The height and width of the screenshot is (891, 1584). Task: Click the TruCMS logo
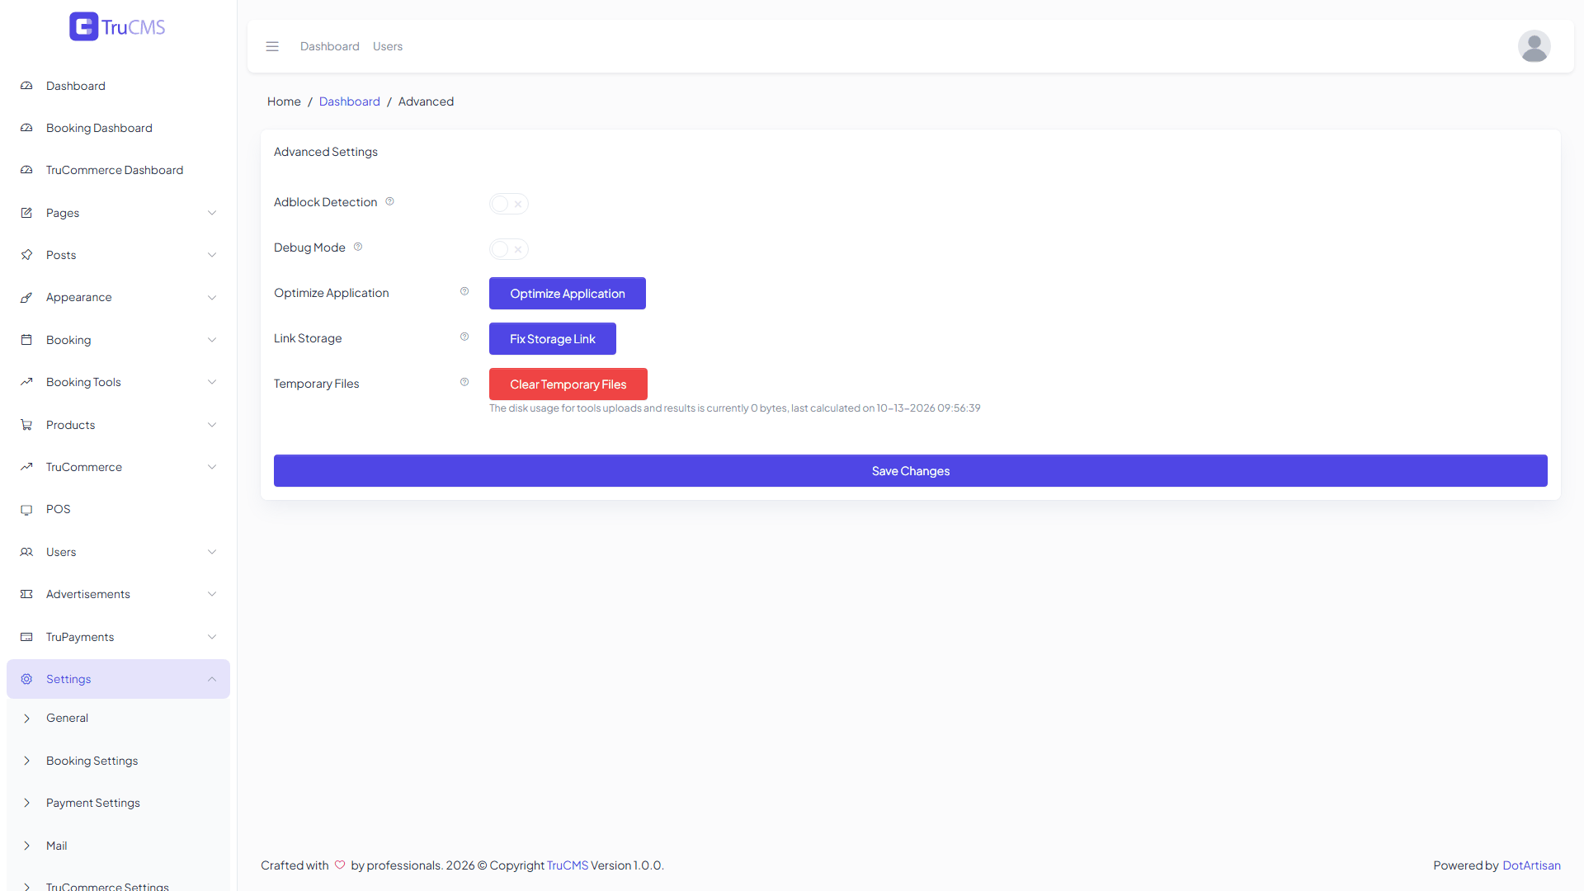[117, 26]
